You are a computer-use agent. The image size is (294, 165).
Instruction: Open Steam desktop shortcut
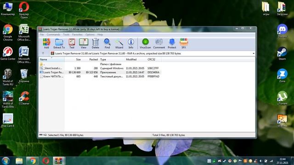point(282,54)
